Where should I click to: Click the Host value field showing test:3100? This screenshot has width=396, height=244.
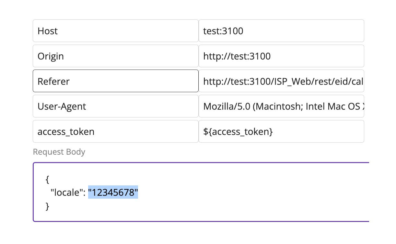[x=281, y=31]
